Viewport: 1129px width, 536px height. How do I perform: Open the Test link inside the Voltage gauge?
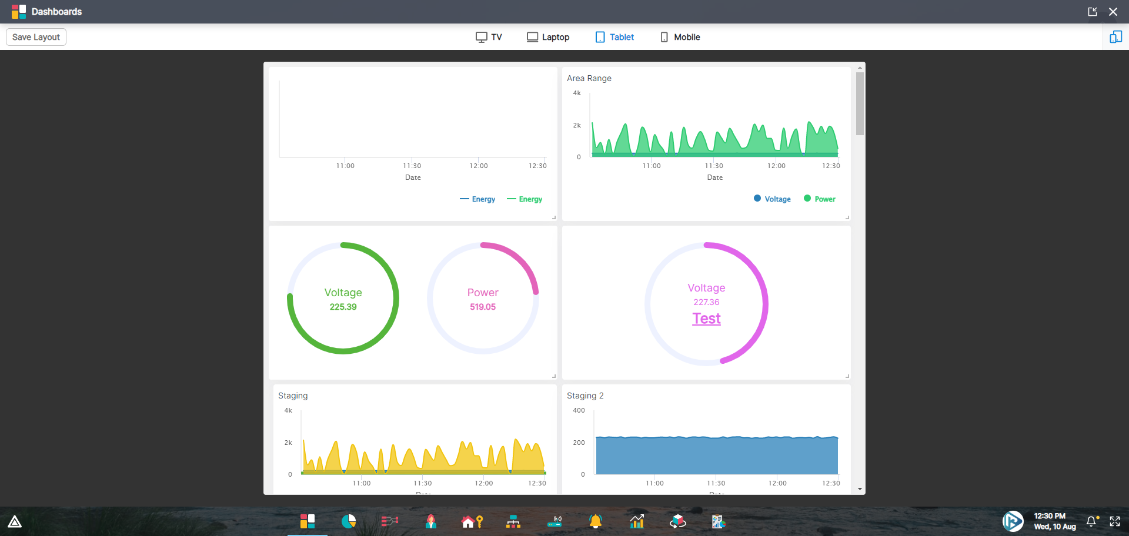706,318
